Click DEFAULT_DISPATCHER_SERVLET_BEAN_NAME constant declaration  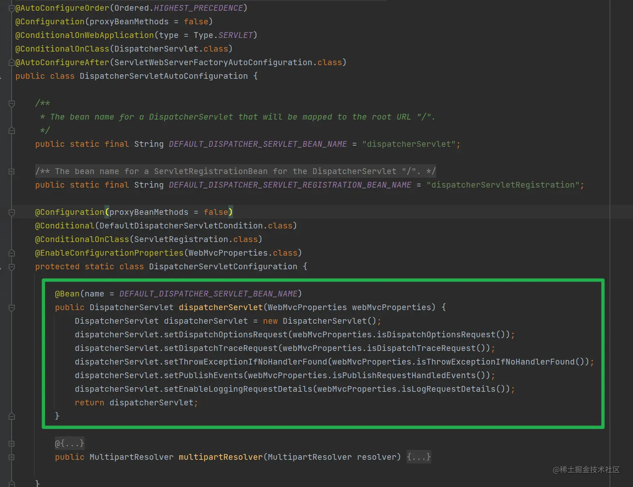pos(258,144)
